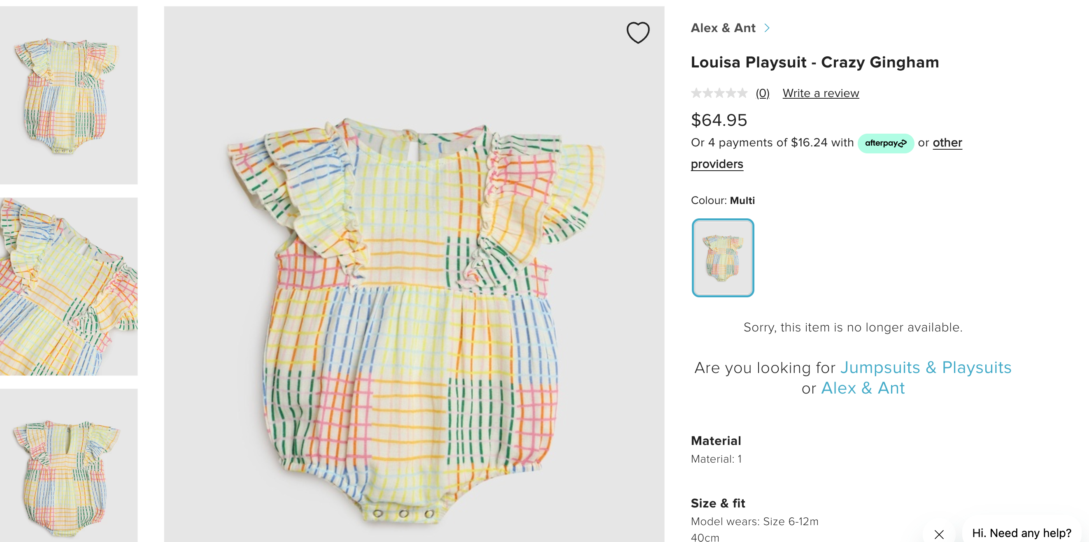Click the Afterpay logo badge
The image size is (1089, 542).
885,143
